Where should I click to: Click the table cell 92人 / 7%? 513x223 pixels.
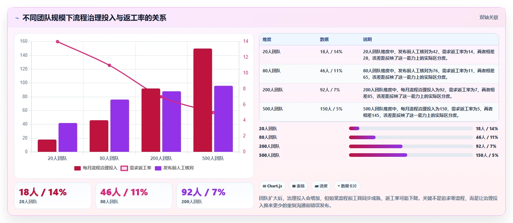coord(330,90)
